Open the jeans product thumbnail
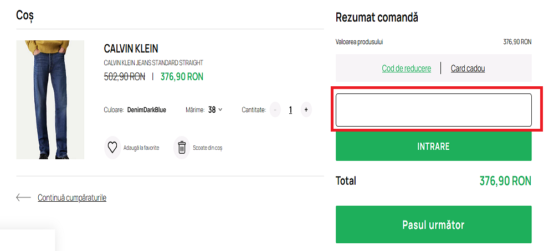The image size is (554, 251). click(50, 100)
